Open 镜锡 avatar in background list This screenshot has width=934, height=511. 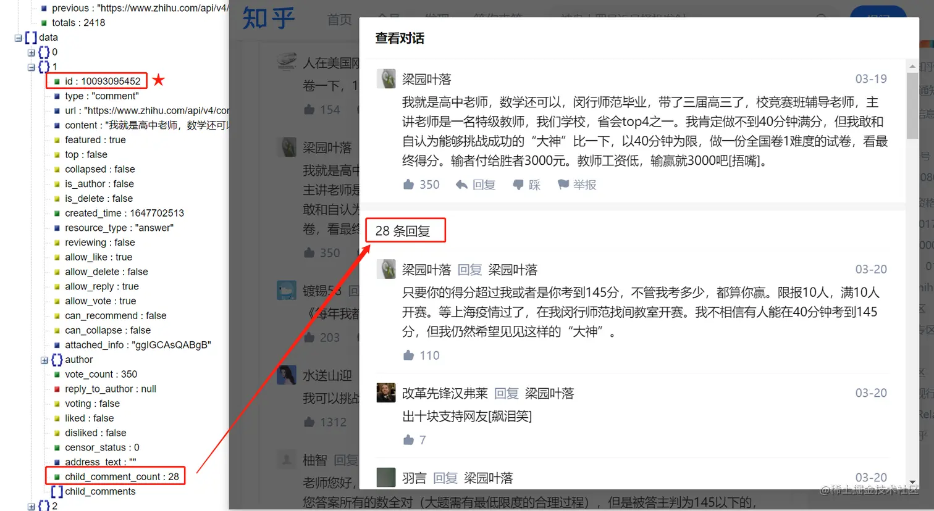[287, 290]
